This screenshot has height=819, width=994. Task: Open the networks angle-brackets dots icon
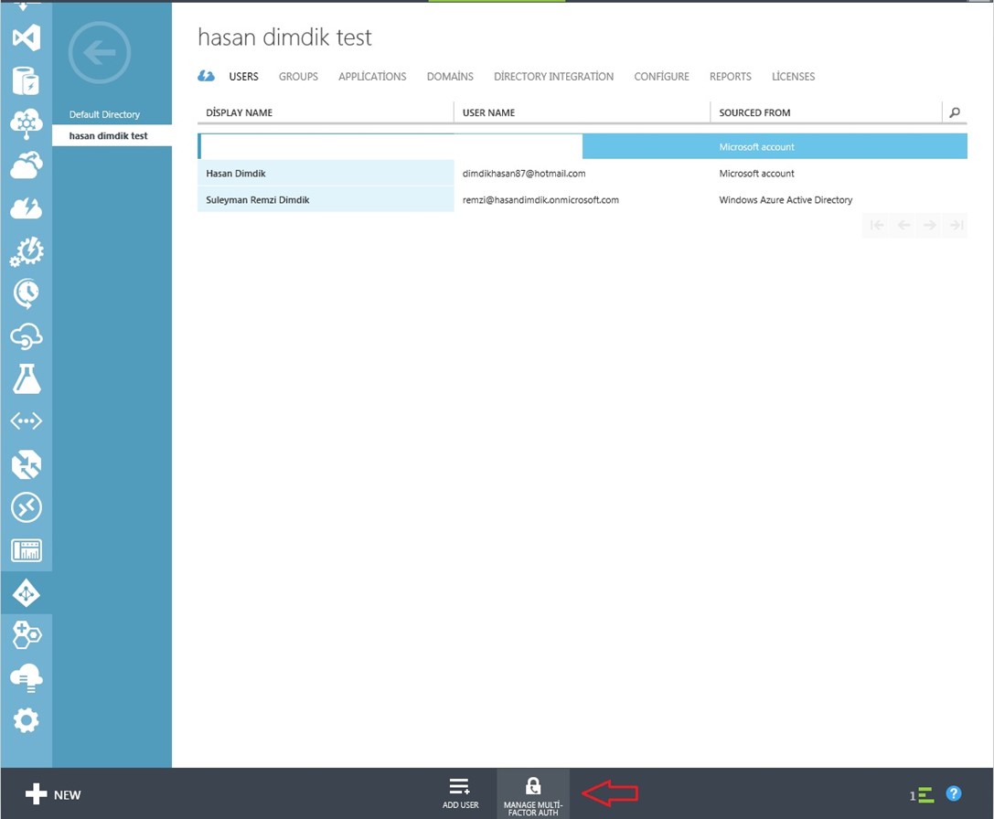point(26,420)
